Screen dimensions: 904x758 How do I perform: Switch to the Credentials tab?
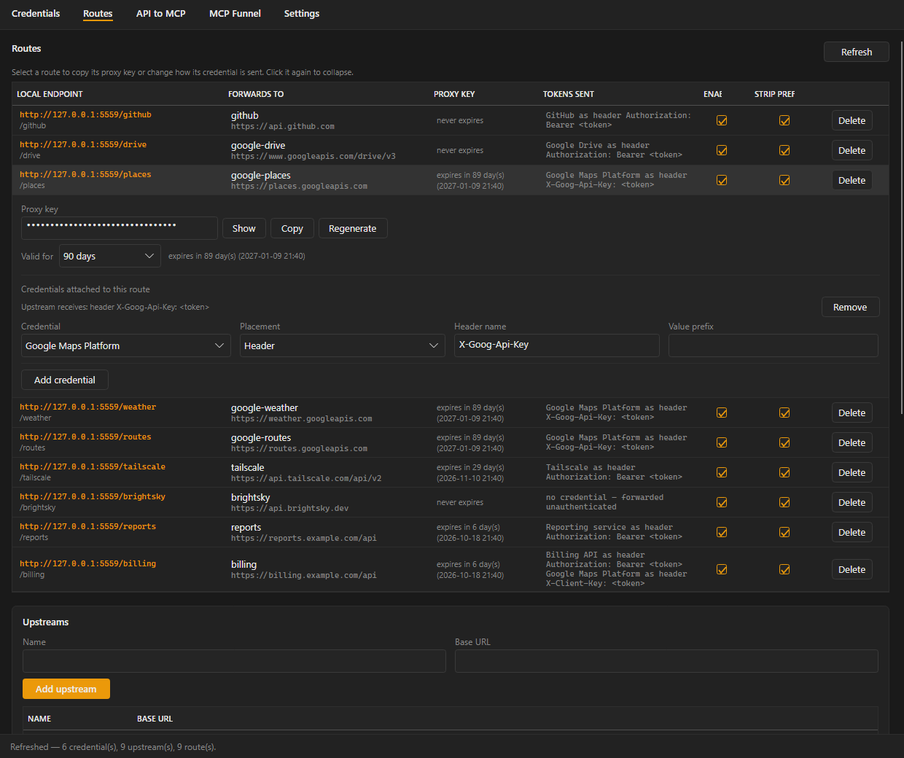coord(36,13)
